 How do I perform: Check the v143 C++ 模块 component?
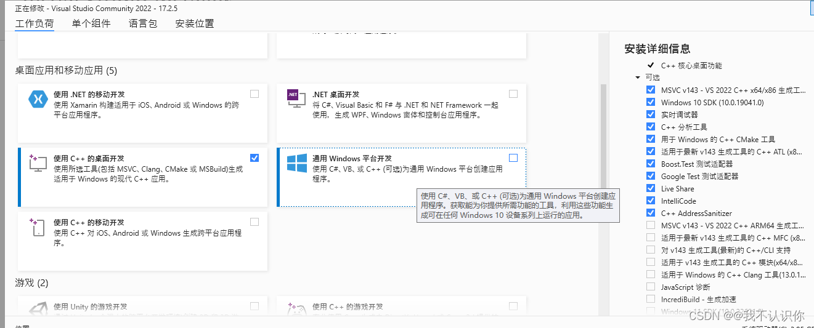[x=651, y=262]
